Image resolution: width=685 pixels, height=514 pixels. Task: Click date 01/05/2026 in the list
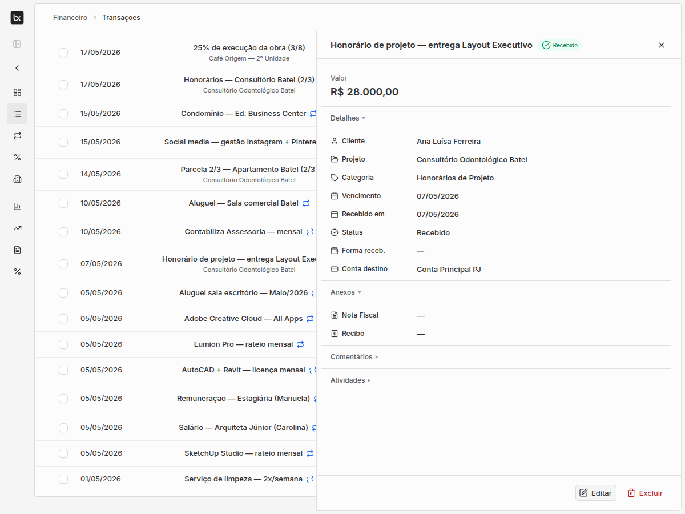click(x=100, y=479)
